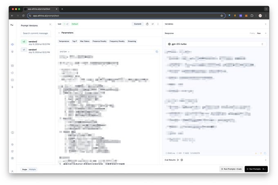
Task: Select version2 in Prompt Versions
Action: tap(36, 43)
